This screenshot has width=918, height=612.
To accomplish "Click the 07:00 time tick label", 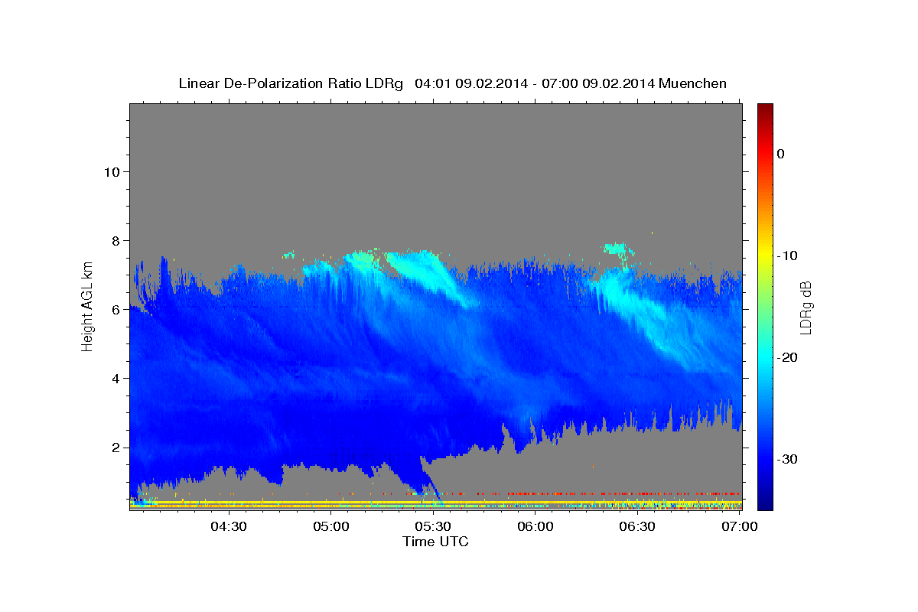I will (740, 526).
